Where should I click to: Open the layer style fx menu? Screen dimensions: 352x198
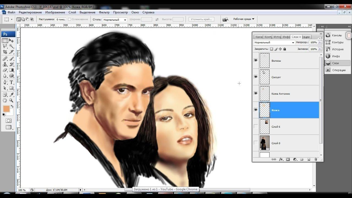pos(281,159)
